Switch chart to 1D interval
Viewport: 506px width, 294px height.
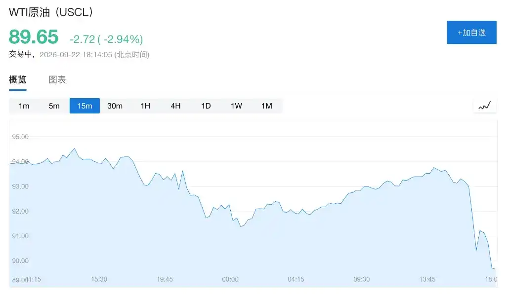click(206, 106)
